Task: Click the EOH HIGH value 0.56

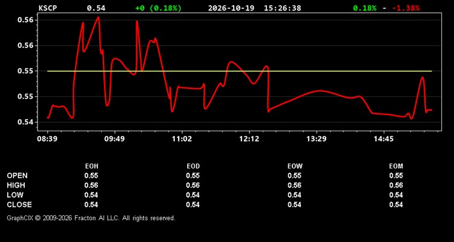Action: pos(91,185)
